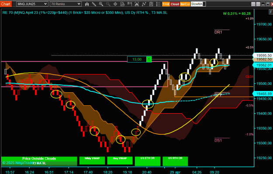Viewport: 273px width, 174px height.
Task: Expand the SlowMA dropdown arrow
Action: [x=204, y=4]
